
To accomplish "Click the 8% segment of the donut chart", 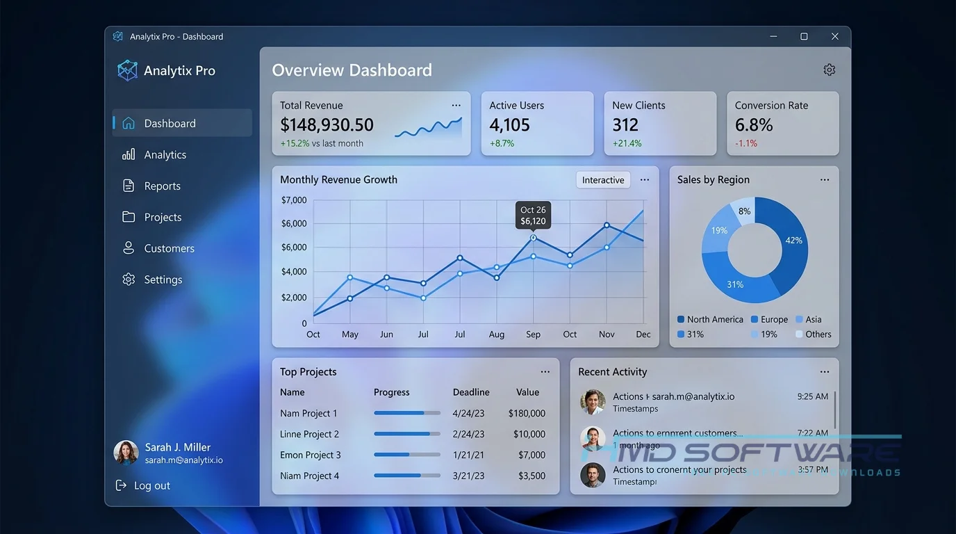I will (x=744, y=211).
